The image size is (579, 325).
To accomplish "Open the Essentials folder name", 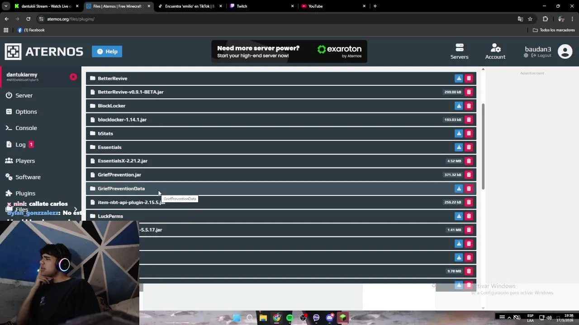I will 109,147.
